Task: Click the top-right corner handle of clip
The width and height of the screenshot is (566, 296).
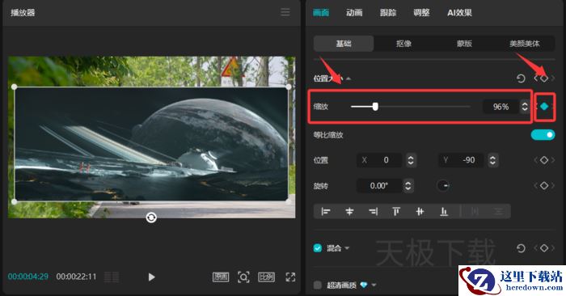Action: point(289,87)
